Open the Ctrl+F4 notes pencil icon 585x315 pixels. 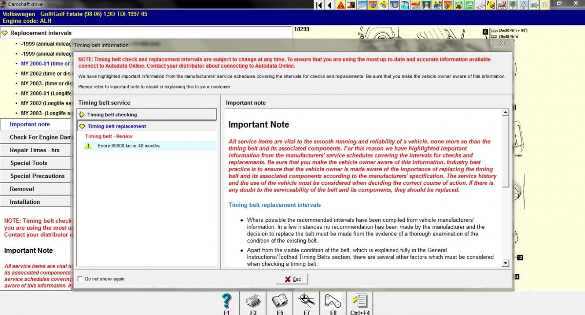click(x=360, y=301)
